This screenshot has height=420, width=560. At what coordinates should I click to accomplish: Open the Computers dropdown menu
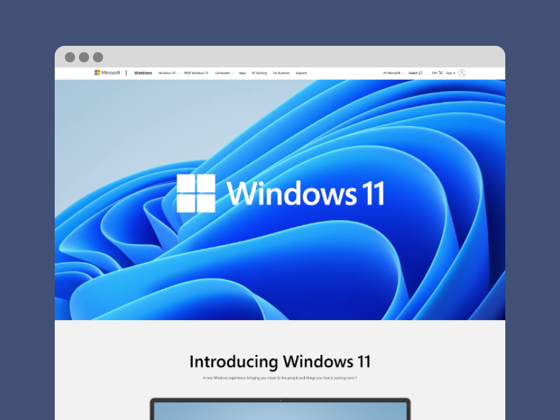[223, 73]
